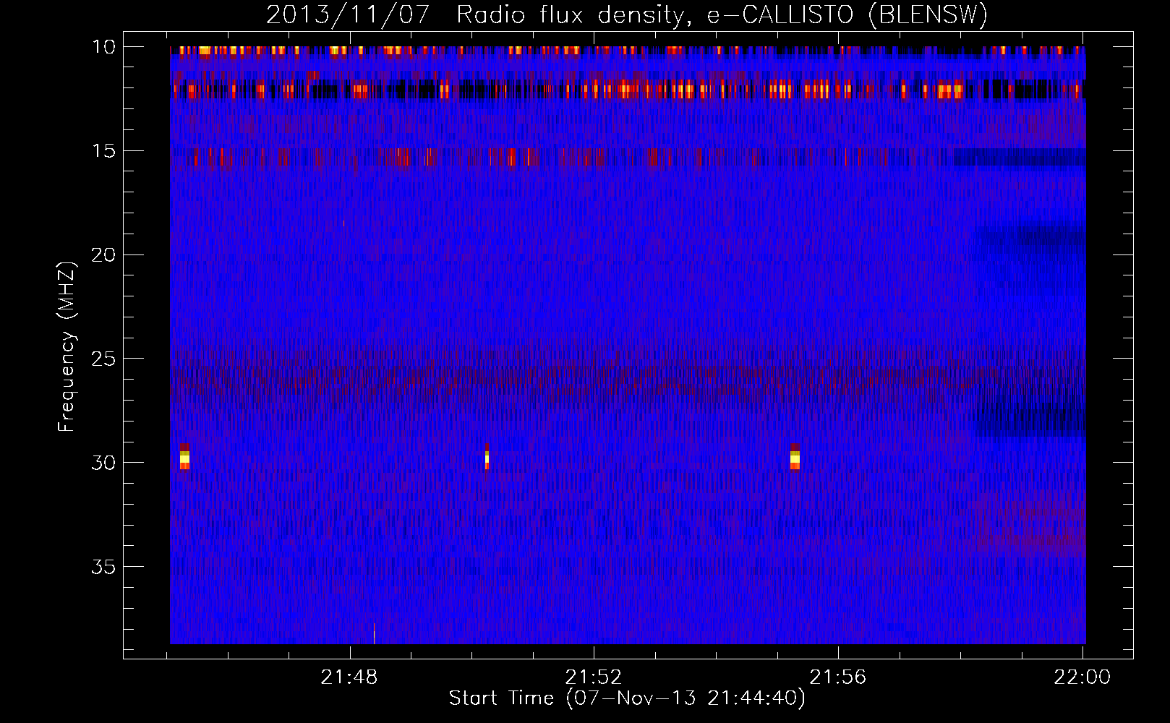Click the 'Start Time (07-Nov-13 21:44:40)' label
Screen dimensions: 1170x723
(627, 698)
